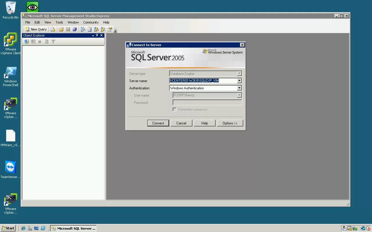Open the Windows PowerShell desktop shortcut

[x=10, y=77]
